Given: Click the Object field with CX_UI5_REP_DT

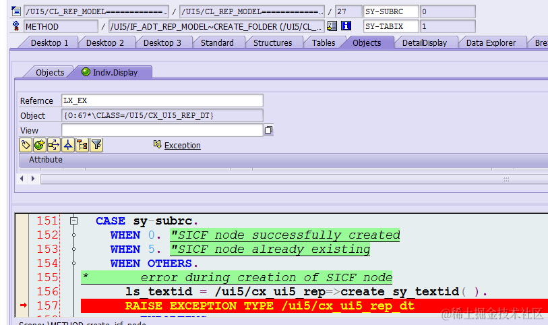Looking at the screenshot, I should [162, 115].
